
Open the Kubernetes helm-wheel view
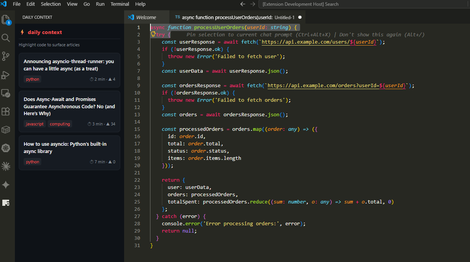[6, 148]
